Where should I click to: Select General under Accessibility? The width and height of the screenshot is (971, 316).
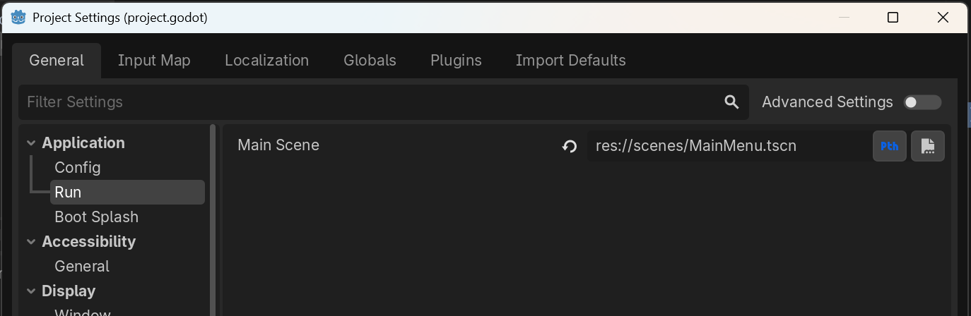[82, 267]
